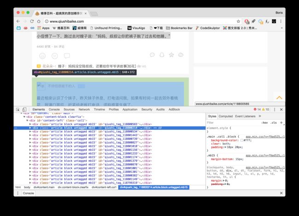Click the yellow warning count indicator
Screen dimensions: 299x216
click(265, 109)
